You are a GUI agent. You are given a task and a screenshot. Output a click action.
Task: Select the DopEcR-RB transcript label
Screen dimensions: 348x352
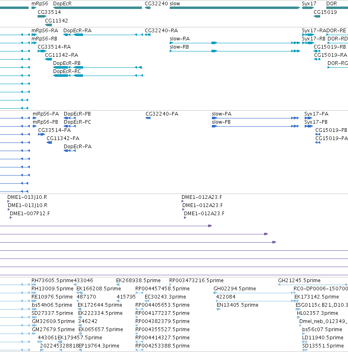point(67,63)
